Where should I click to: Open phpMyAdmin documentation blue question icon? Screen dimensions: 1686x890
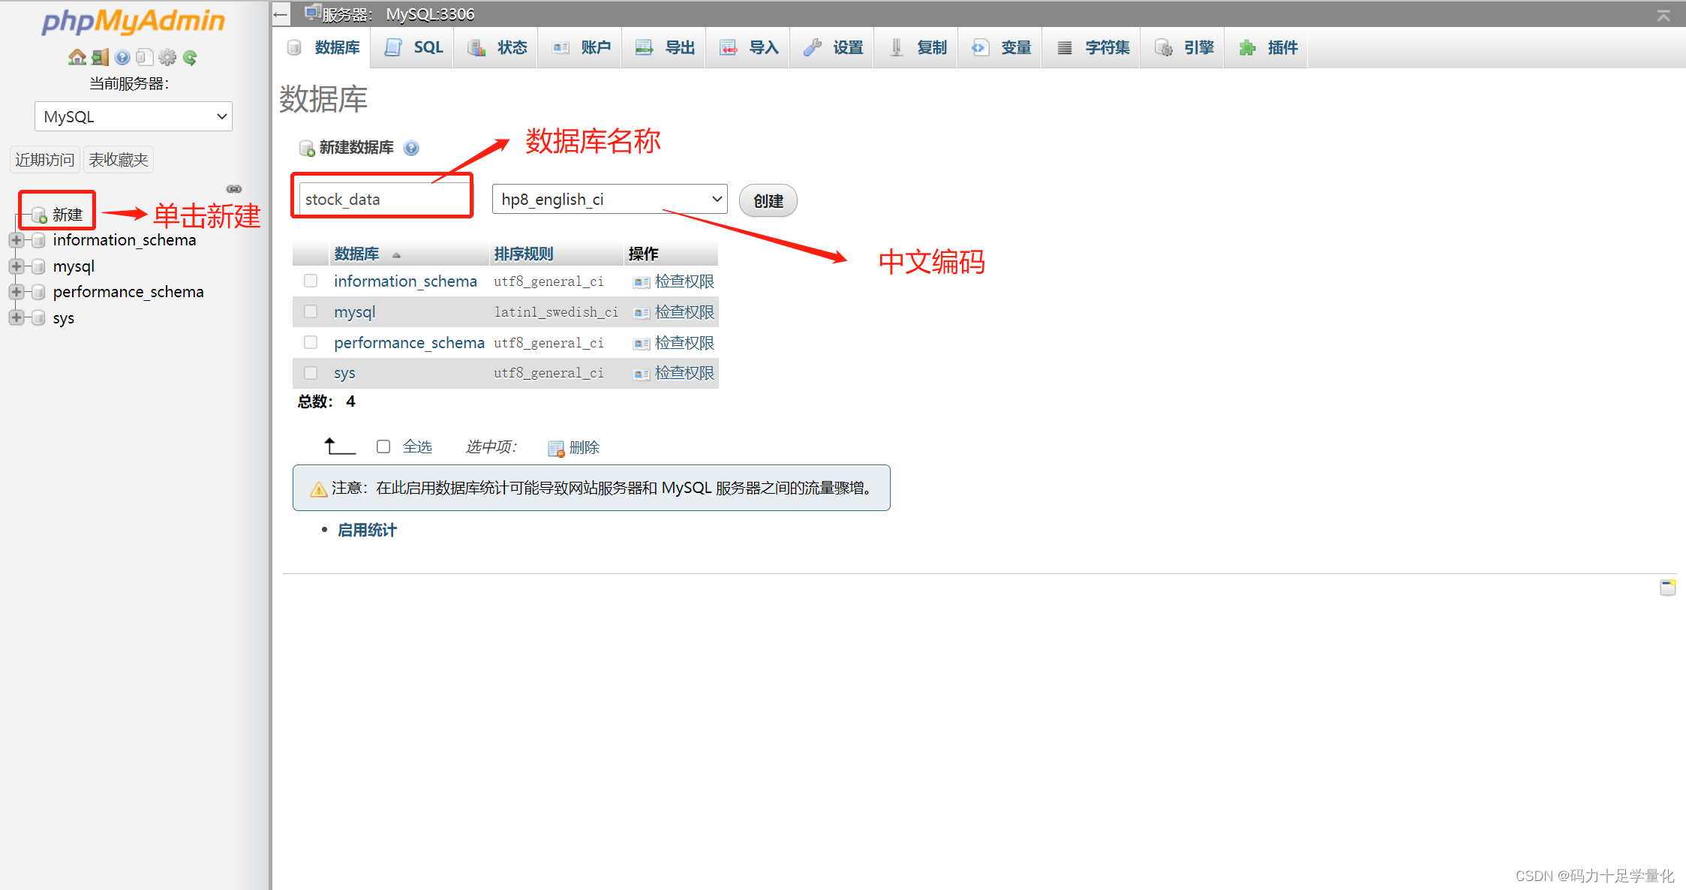[122, 57]
